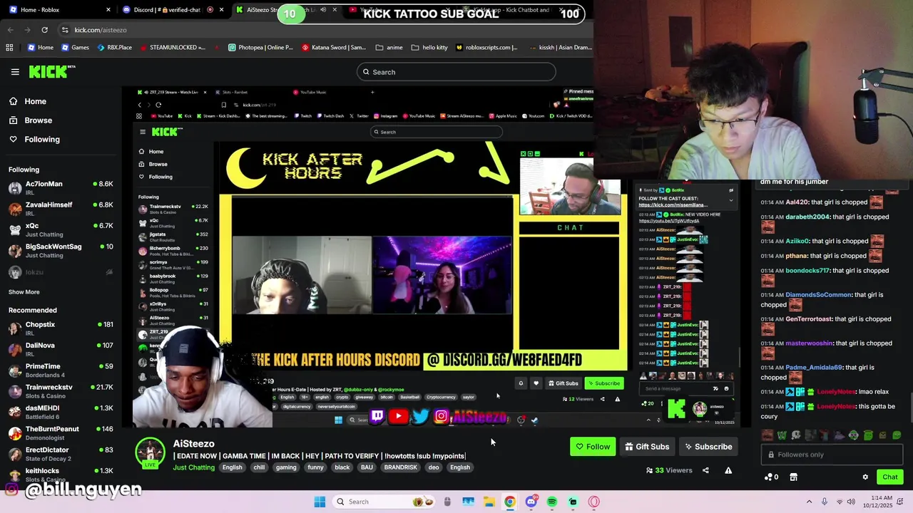
Task: Open ZavalaHimself channel in sidebar
Action: coord(61,209)
